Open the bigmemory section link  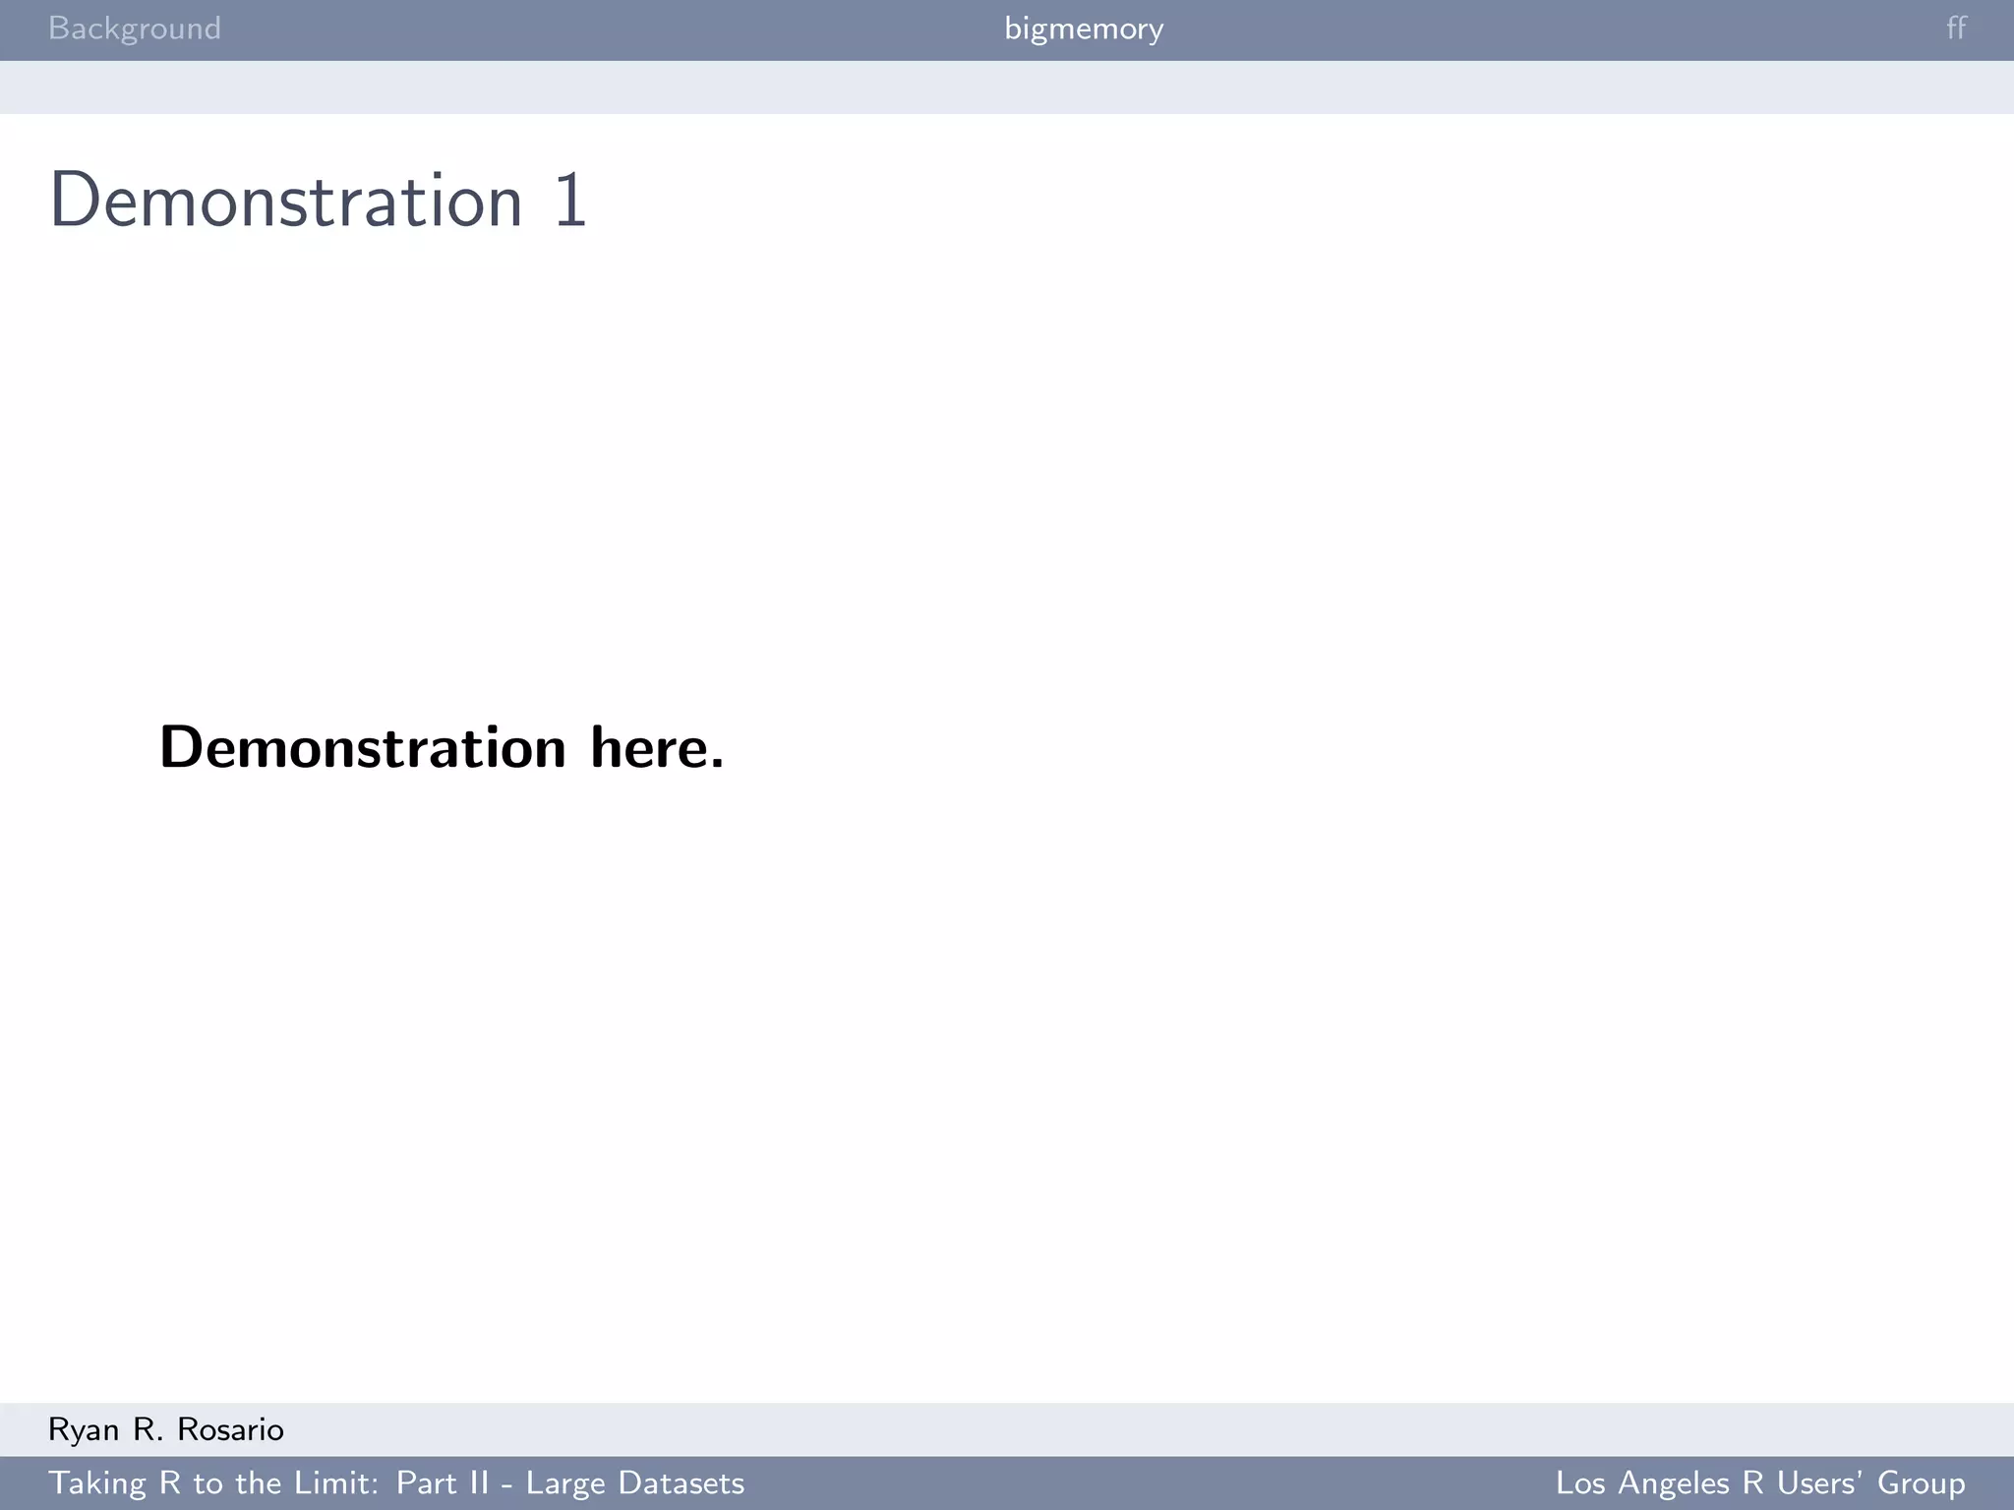[x=1084, y=29]
